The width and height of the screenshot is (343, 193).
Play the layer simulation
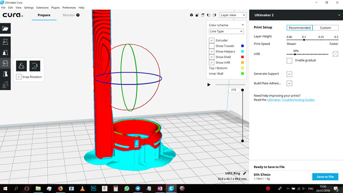pos(209,85)
